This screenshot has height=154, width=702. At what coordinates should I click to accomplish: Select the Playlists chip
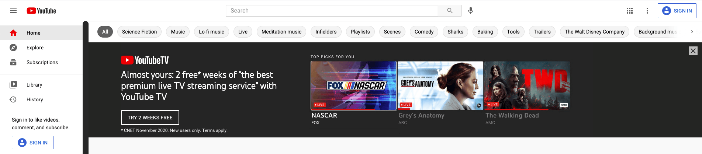(360, 32)
